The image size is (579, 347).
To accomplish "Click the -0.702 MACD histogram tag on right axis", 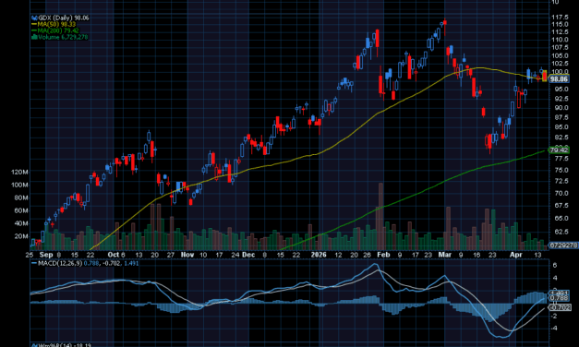I will coord(560,307).
